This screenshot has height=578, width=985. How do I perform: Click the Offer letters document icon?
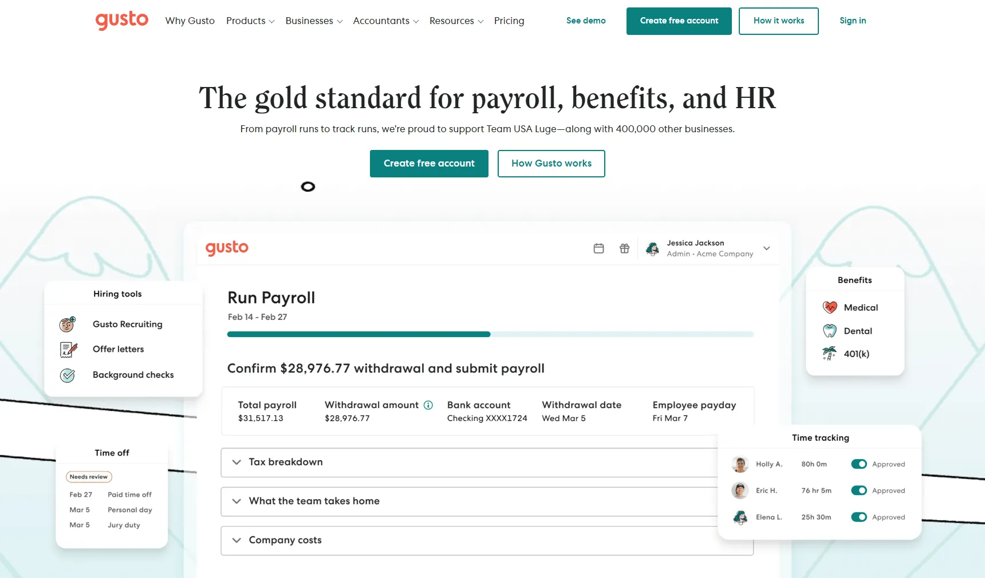click(68, 349)
